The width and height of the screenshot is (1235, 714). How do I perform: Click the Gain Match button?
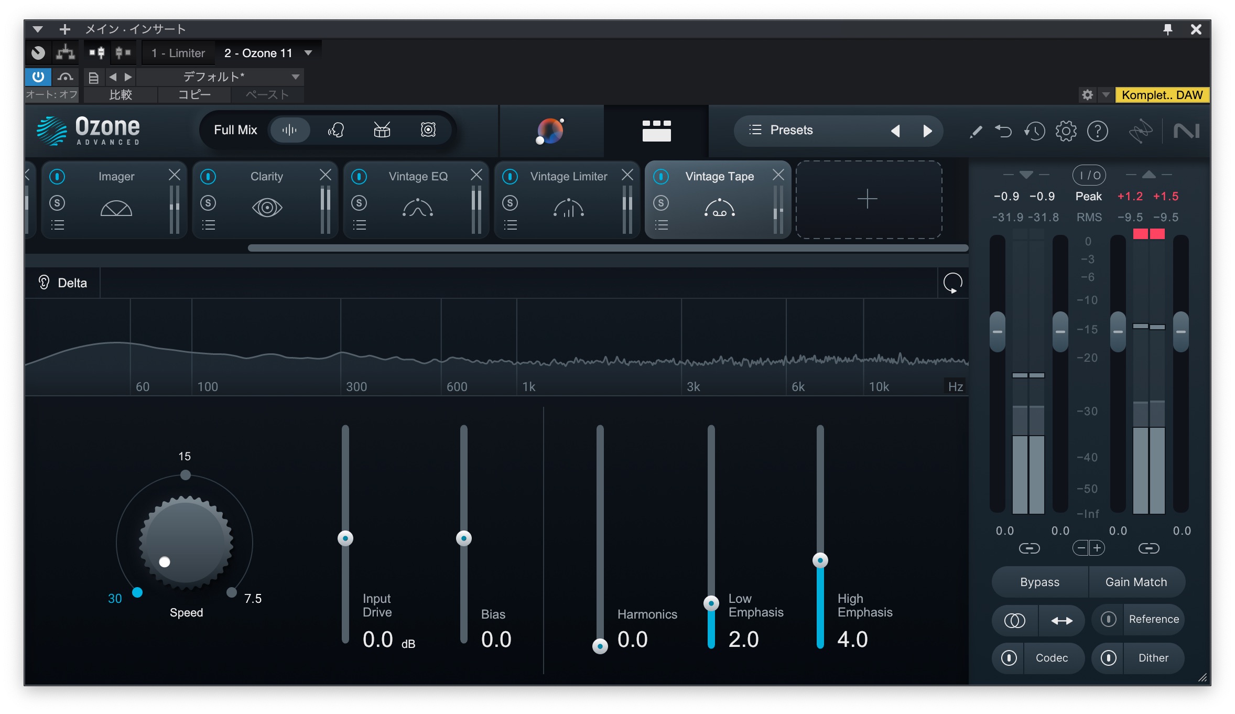point(1136,582)
